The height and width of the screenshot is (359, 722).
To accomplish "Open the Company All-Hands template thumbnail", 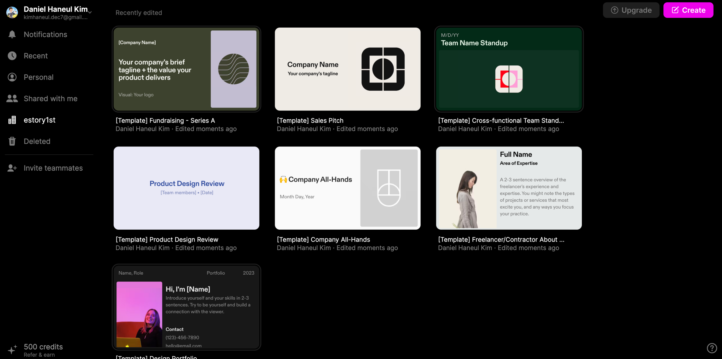I will click(348, 188).
